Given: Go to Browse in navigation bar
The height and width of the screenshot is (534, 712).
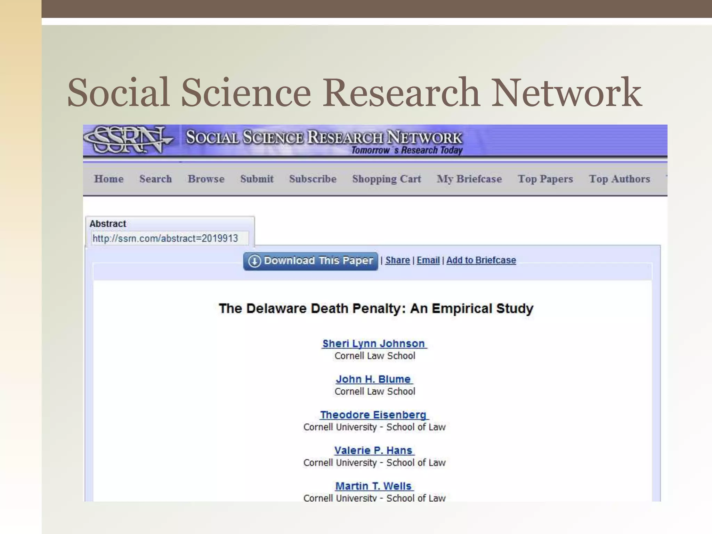Looking at the screenshot, I should tap(206, 179).
